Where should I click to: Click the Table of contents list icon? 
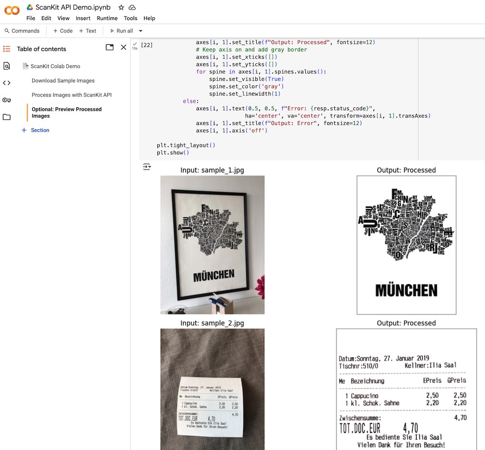point(7,48)
